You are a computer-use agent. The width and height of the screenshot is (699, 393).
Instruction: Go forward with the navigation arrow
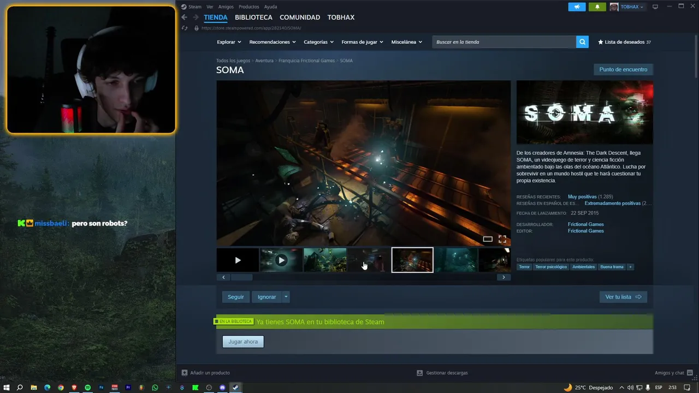[196, 17]
